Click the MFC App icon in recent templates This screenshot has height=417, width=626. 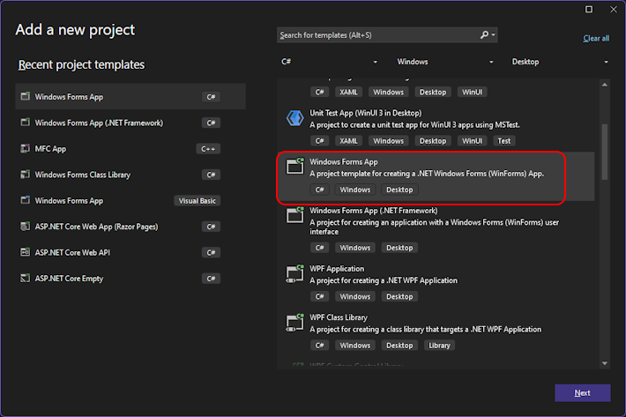(x=25, y=149)
